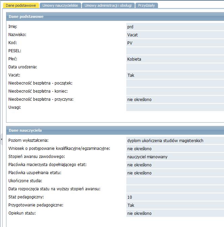The width and height of the screenshot is (224, 227).
Task: Click Data rozpoczęcia stażu na wyższy stopień label
Action: pyautogui.click(x=54, y=189)
